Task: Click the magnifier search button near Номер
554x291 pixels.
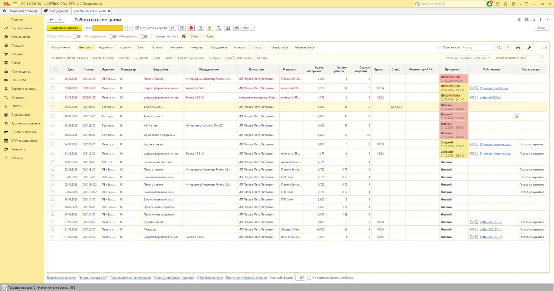Action: (499, 48)
